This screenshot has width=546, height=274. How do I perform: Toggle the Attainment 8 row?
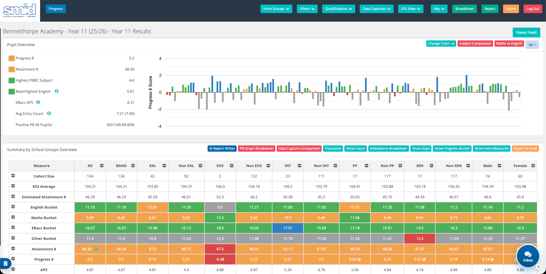13,248
